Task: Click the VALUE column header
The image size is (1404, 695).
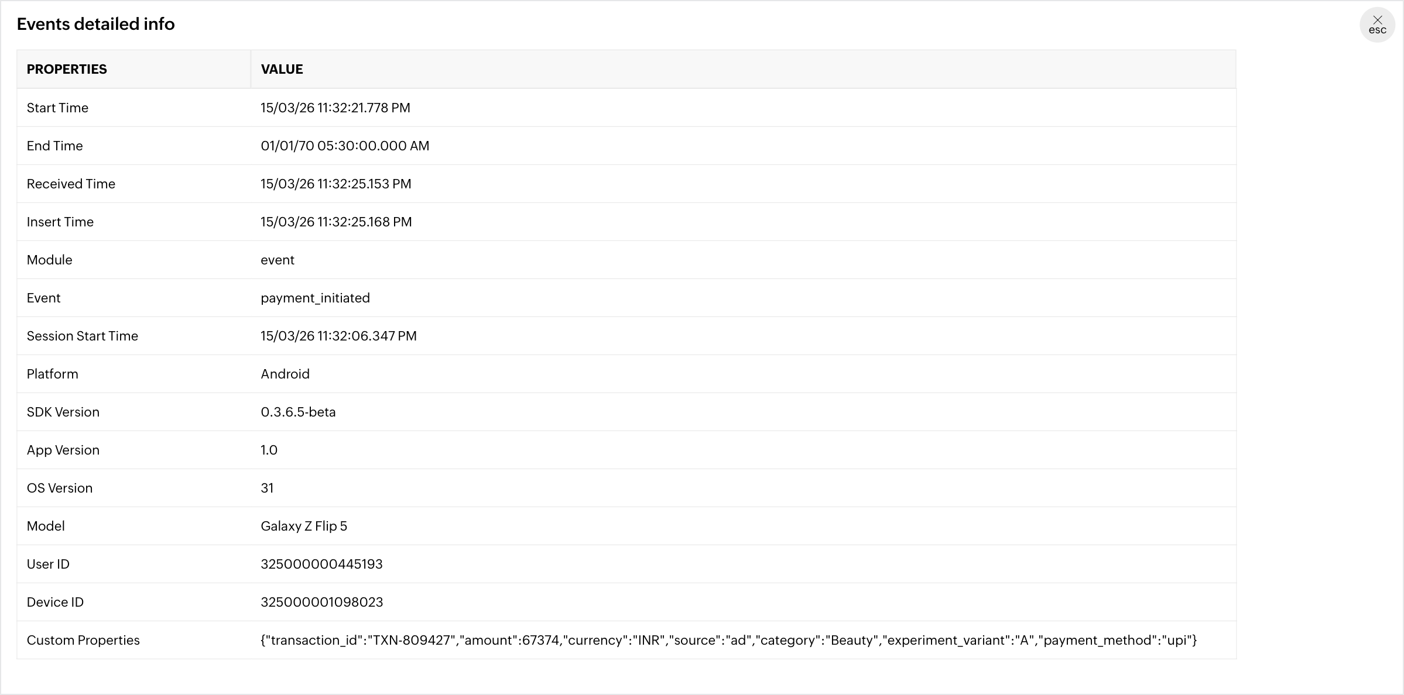Action: (282, 69)
